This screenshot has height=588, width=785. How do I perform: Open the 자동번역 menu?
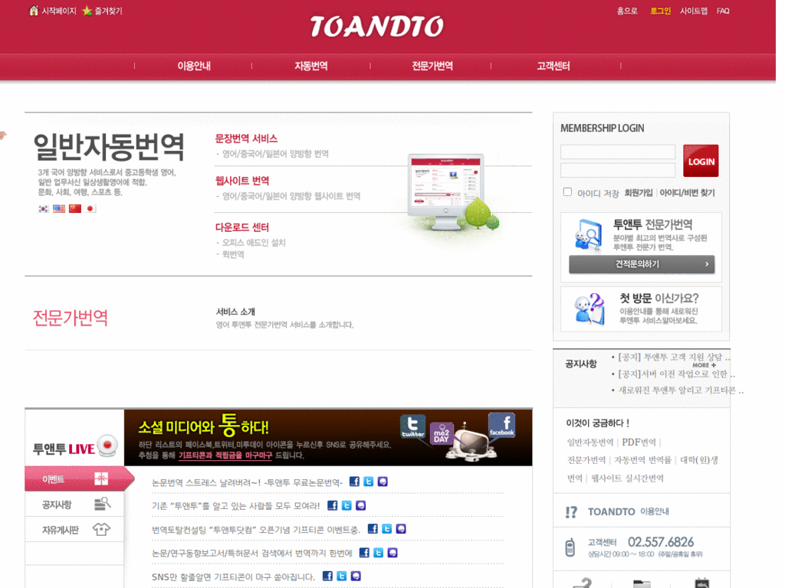coord(311,66)
